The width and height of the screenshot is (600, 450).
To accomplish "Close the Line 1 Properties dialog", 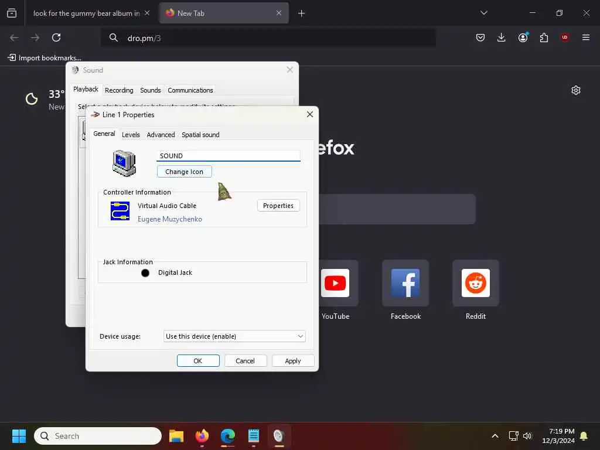I will coord(310,114).
